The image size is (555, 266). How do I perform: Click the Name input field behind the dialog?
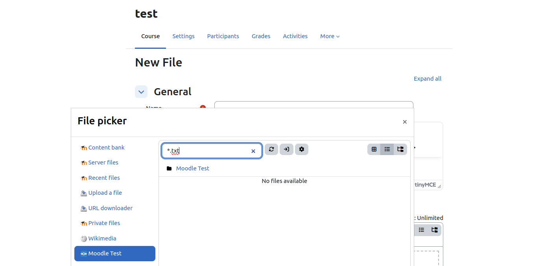click(x=313, y=105)
